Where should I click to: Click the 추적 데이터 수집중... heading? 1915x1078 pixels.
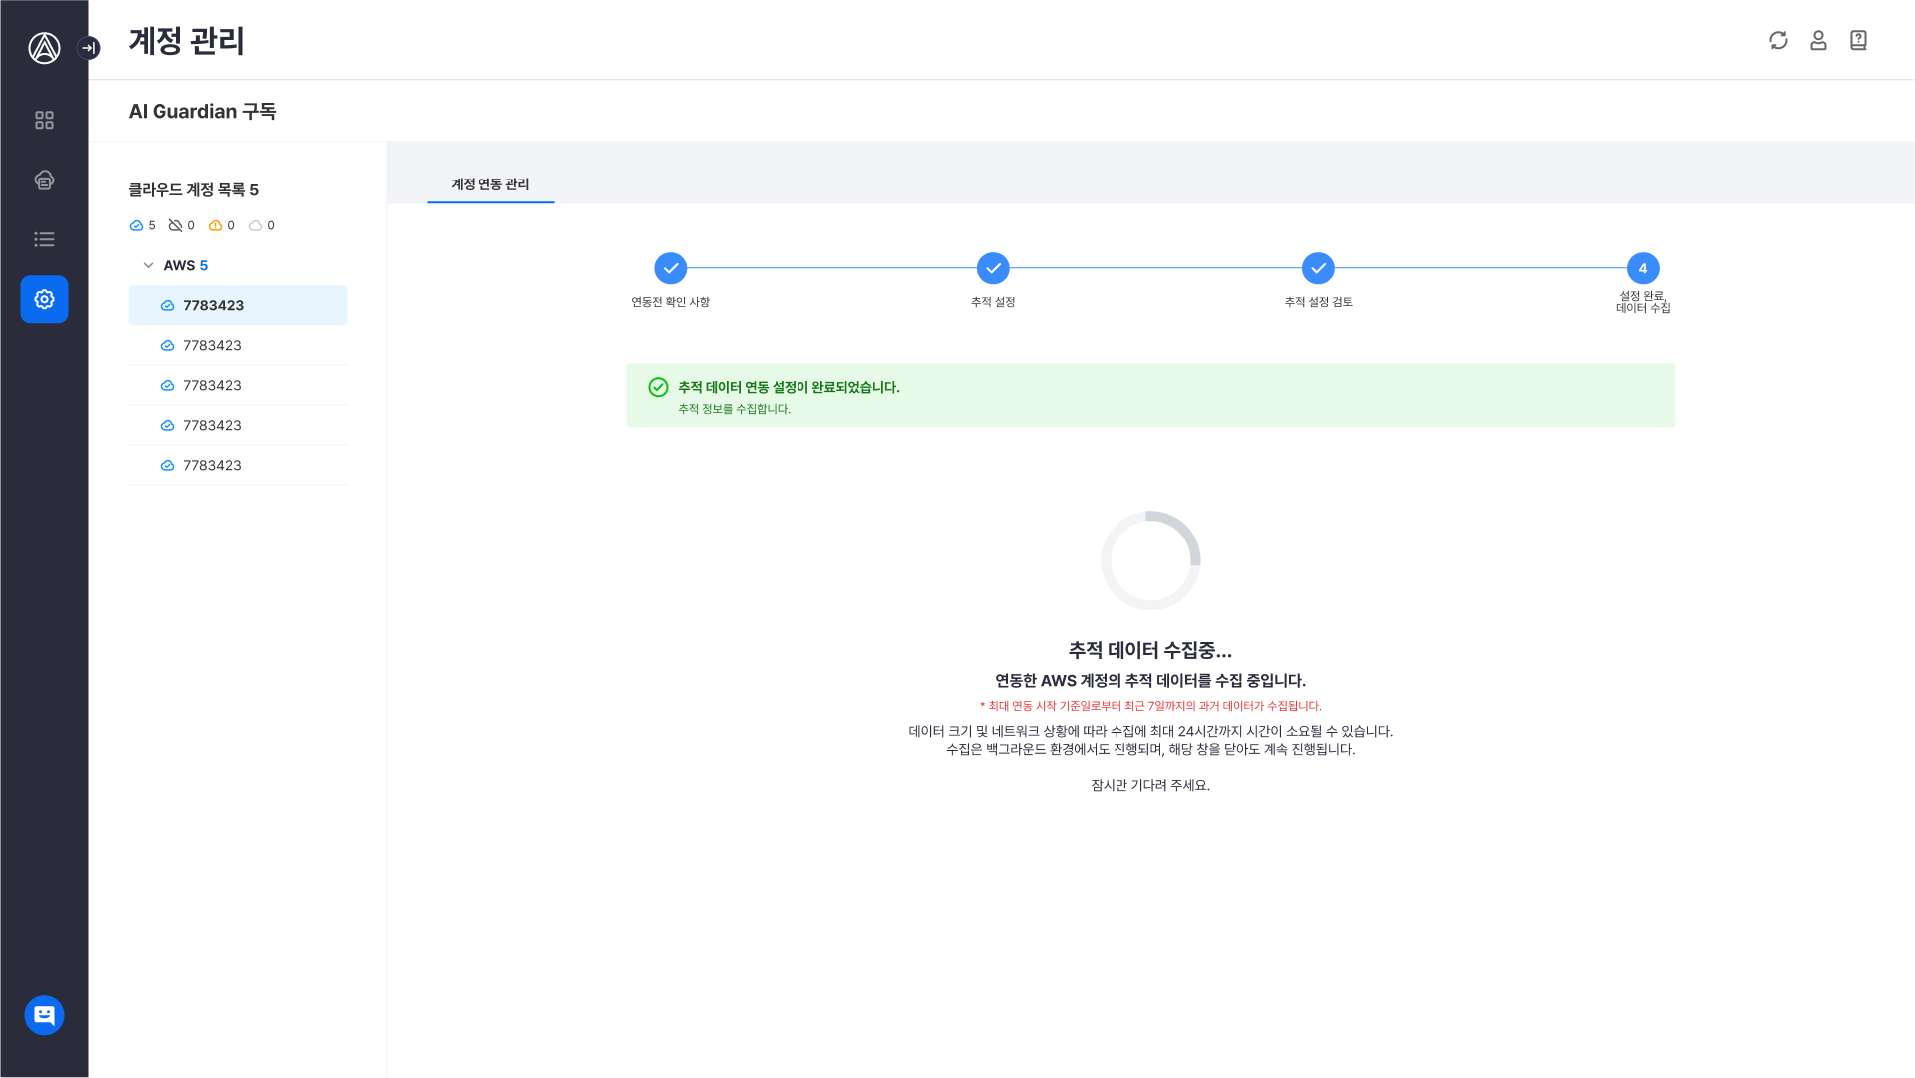(1150, 650)
